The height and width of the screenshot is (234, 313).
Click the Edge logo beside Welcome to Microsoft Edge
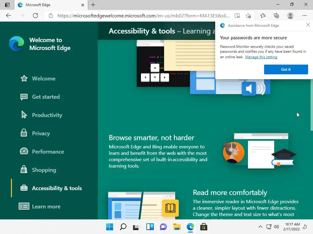click(x=17, y=44)
